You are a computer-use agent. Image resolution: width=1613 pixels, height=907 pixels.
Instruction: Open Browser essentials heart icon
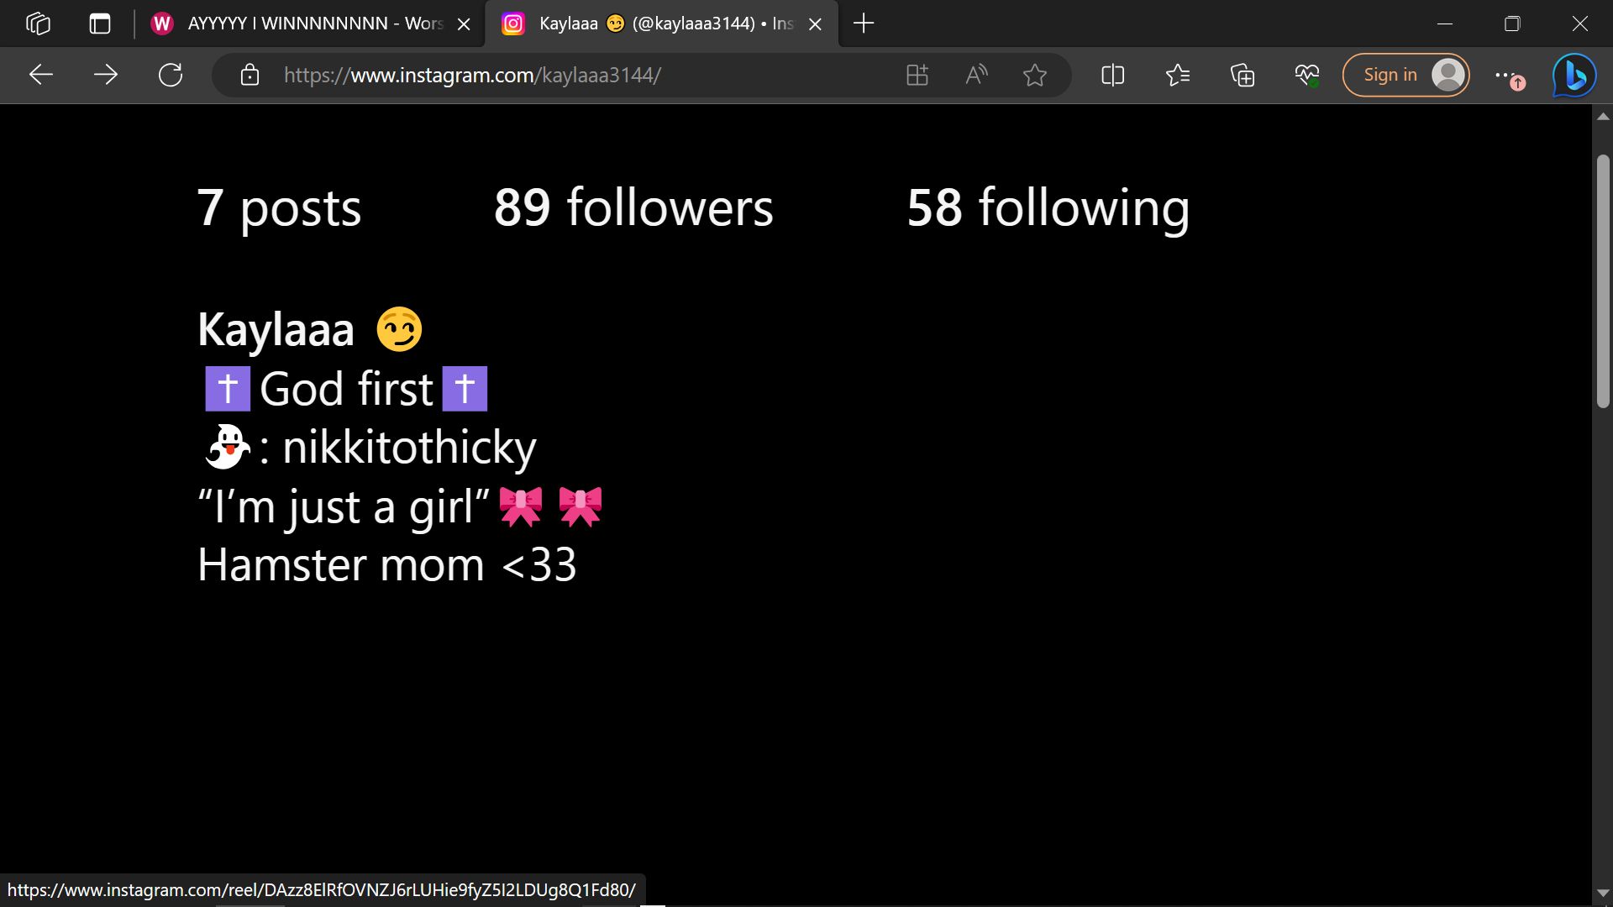tap(1307, 75)
